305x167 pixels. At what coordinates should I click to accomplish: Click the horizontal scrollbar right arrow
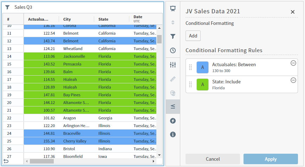pos(154,161)
